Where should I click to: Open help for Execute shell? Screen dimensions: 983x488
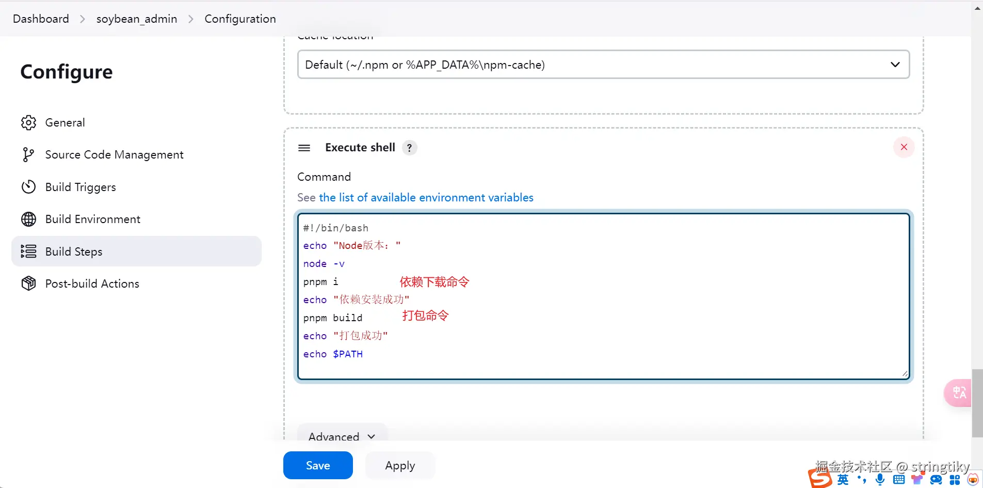click(x=410, y=148)
